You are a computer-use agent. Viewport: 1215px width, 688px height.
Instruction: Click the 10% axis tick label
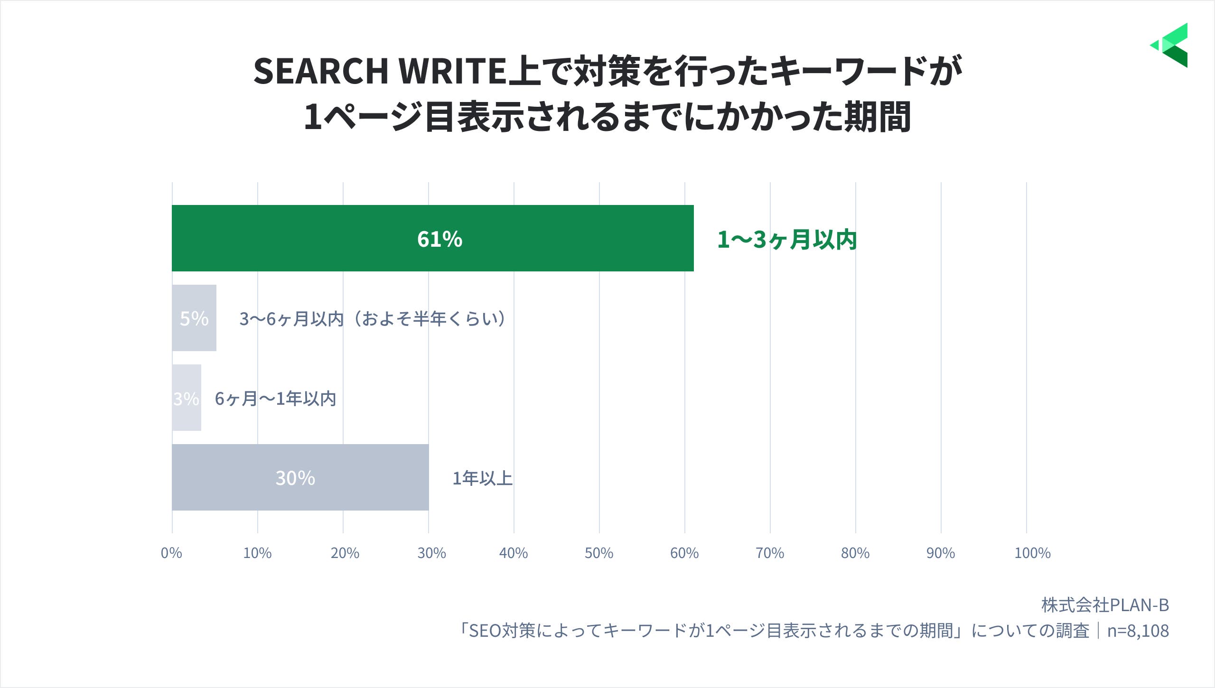point(257,553)
